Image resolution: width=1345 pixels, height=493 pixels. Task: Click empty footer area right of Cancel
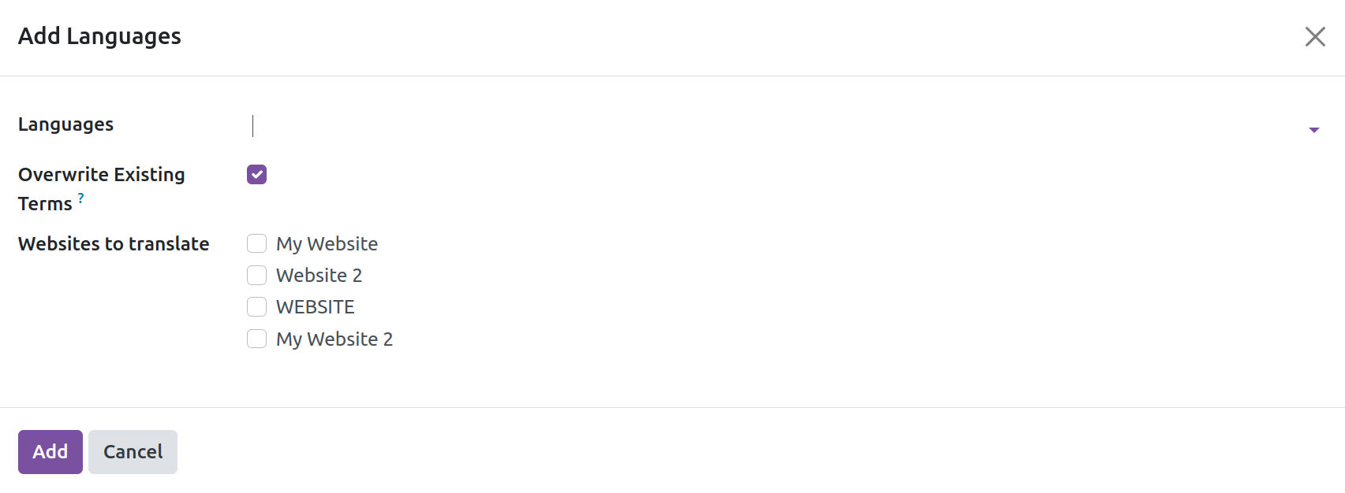click(x=757, y=452)
